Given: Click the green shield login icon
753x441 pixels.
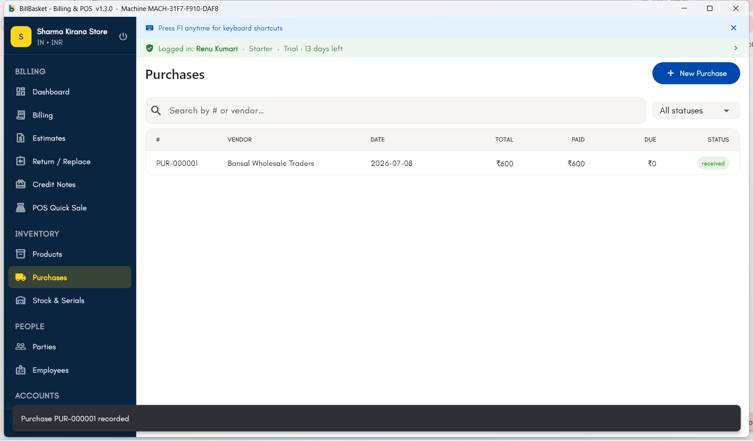Looking at the screenshot, I should 150,49.
